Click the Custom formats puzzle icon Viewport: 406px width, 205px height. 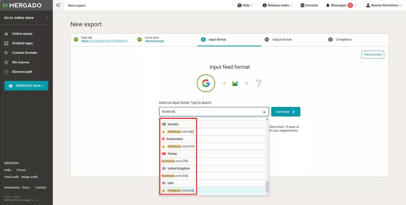pos(6,53)
